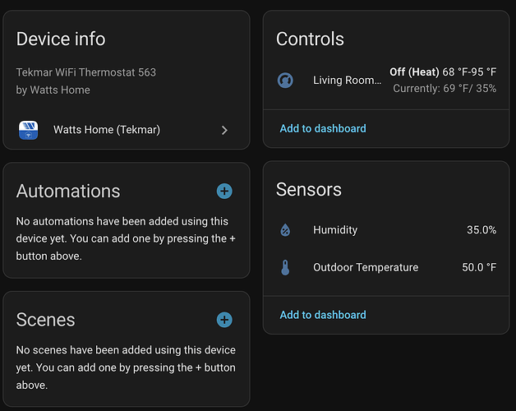This screenshot has width=516, height=411.
Task: Open the Living Room climate entity
Action: (x=348, y=80)
